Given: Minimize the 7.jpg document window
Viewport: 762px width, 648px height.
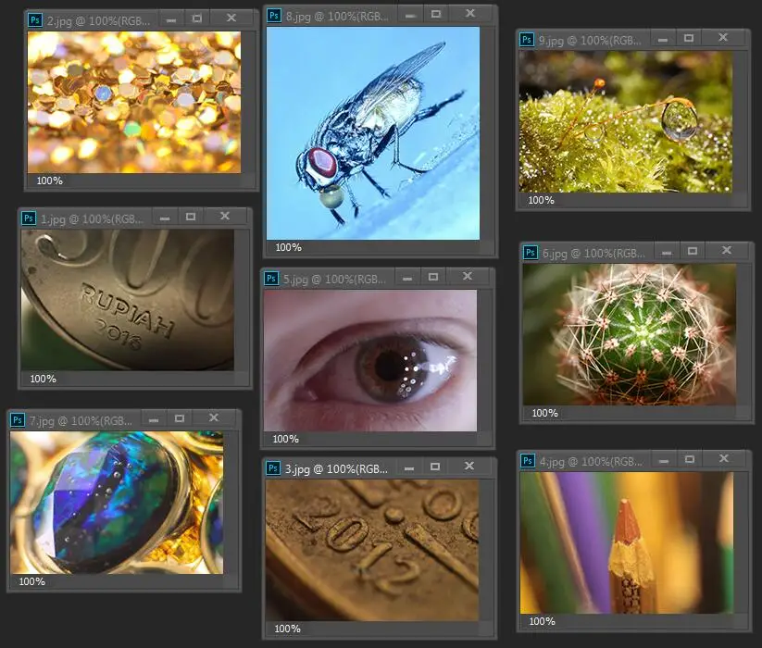Looking at the screenshot, I should tap(154, 418).
